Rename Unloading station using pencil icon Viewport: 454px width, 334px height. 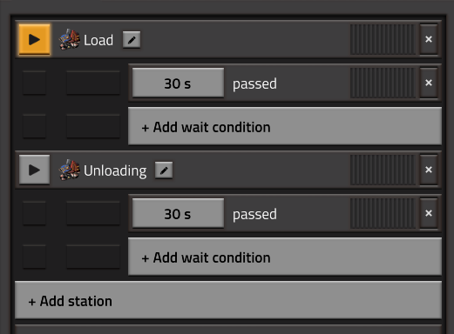pos(164,170)
